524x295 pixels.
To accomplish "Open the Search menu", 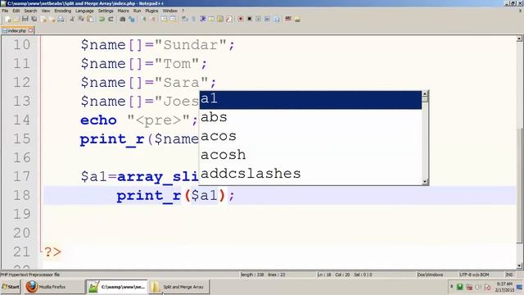I will (30, 11).
